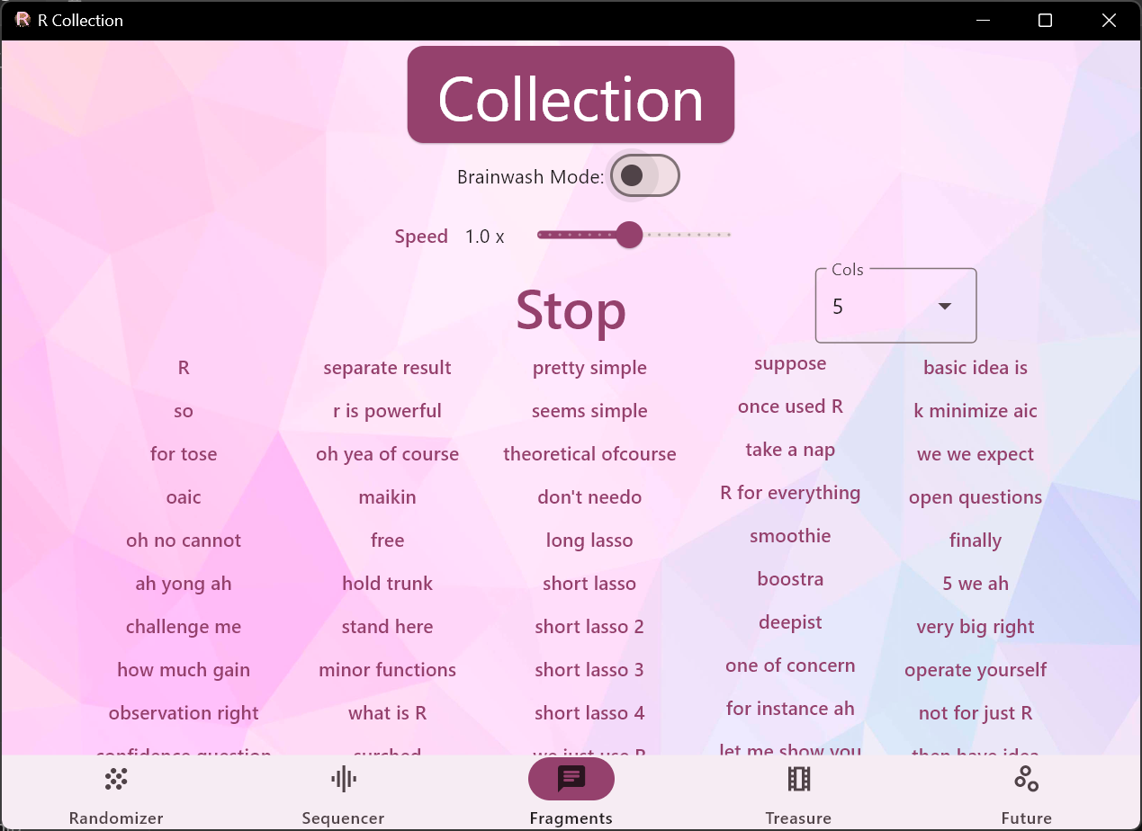Play the "challenge me" fragment

(x=184, y=627)
